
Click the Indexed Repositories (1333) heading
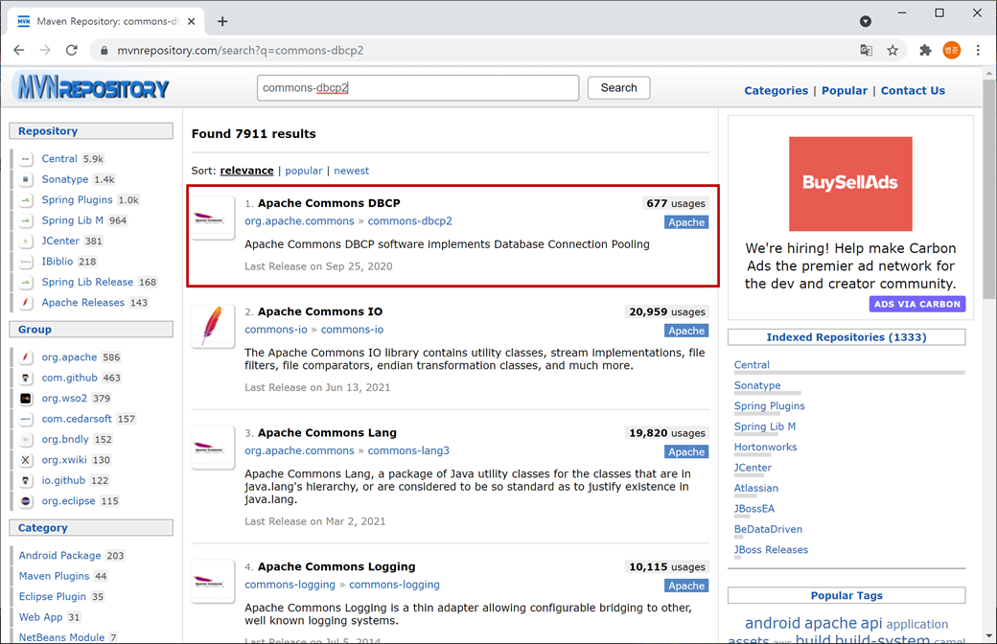846,337
